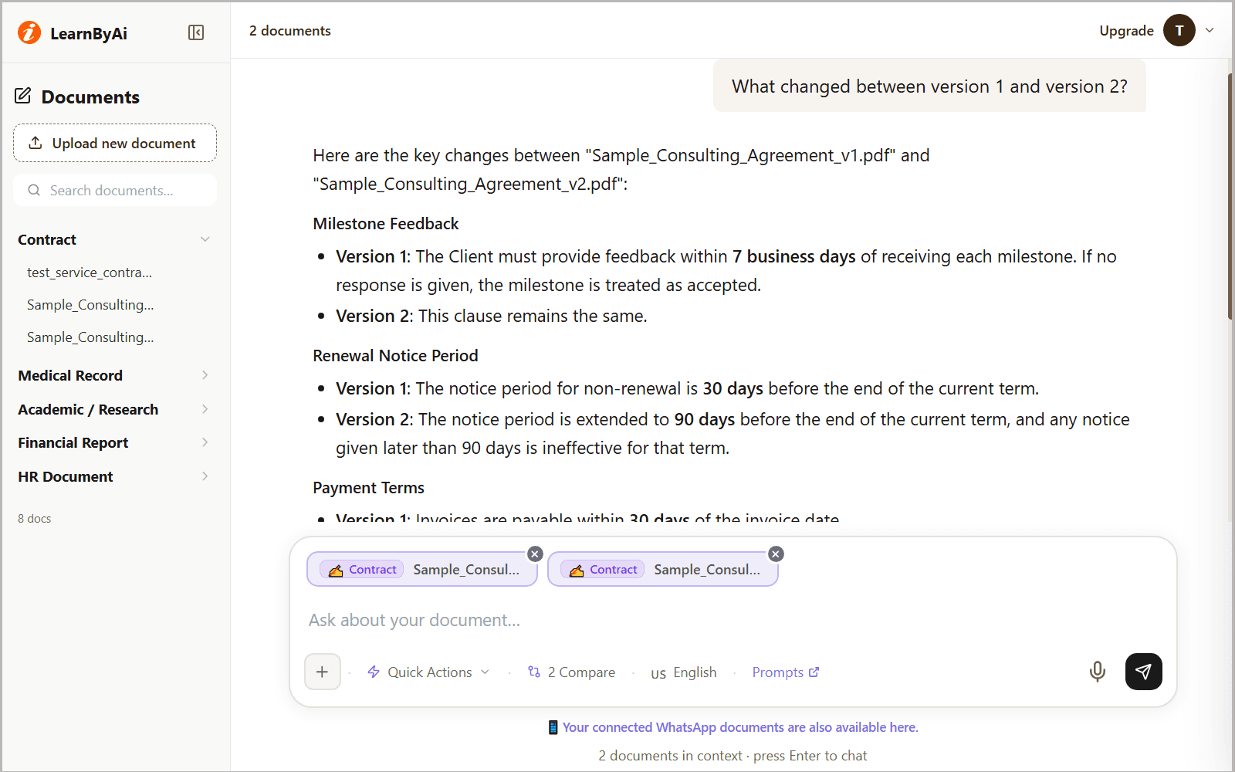Click the 'Milestone Feedback' heading
This screenshot has height=772, width=1235.
point(386,224)
